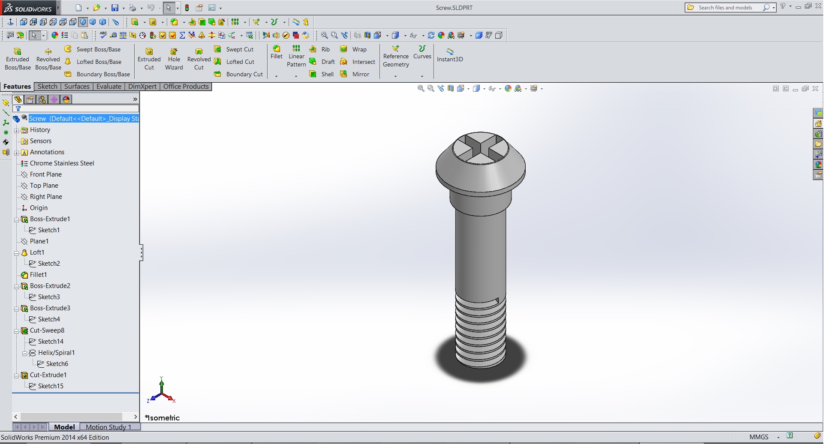
Task: Choose the Extruded Cut tool
Action: [x=149, y=59]
